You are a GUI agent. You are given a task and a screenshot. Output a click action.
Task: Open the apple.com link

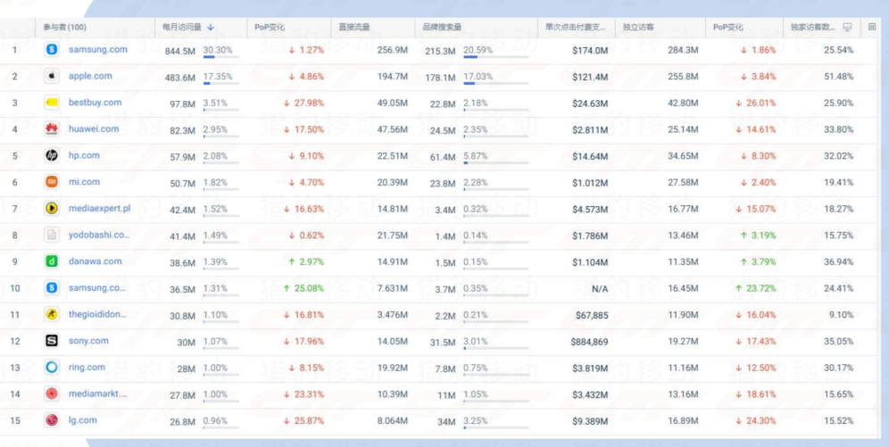pyautogui.click(x=90, y=76)
